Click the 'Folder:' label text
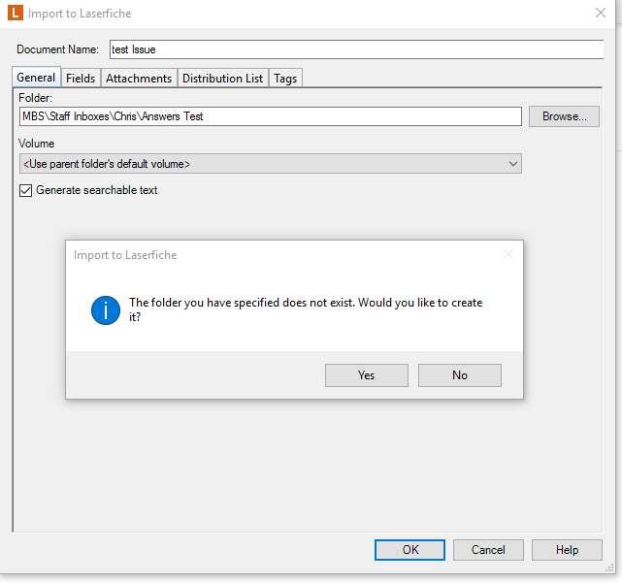This screenshot has height=583, width=622. (35, 98)
